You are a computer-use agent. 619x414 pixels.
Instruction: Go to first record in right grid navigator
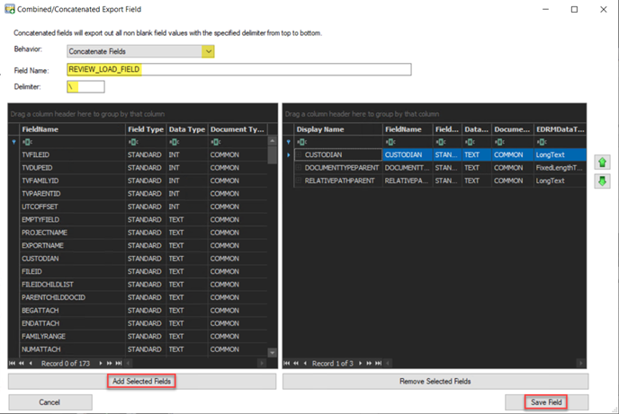pos(287,363)
